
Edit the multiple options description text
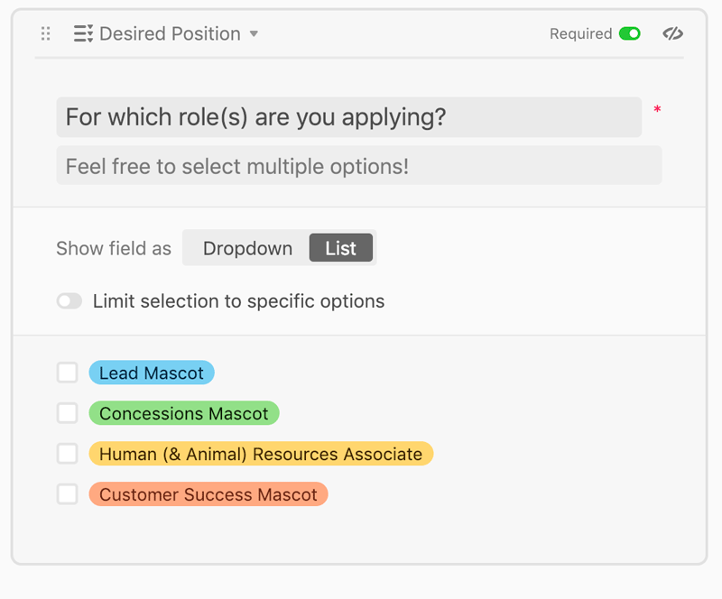coord(359,165)
